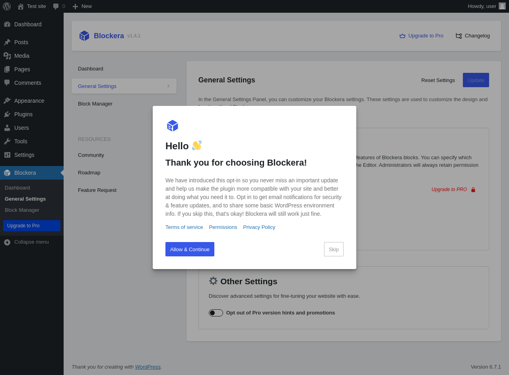
Task: Click the WordPress logo icon
Action: [x=7, y=6]
